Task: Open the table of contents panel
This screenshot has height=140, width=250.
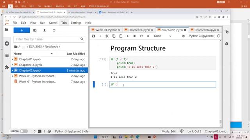Action: tap(7, 55)
